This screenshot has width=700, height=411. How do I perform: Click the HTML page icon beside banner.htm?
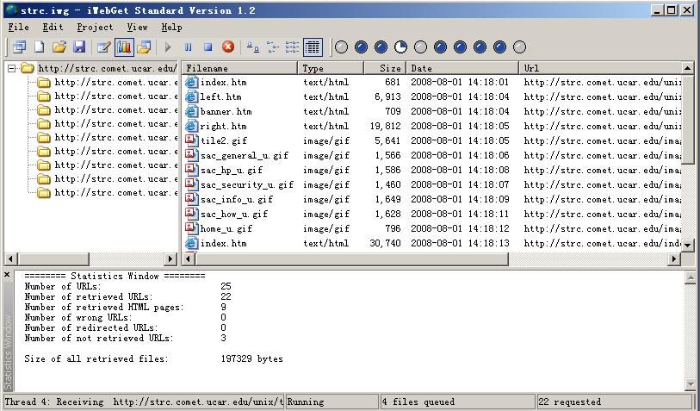pyautogui.click(x=191, y=111)
